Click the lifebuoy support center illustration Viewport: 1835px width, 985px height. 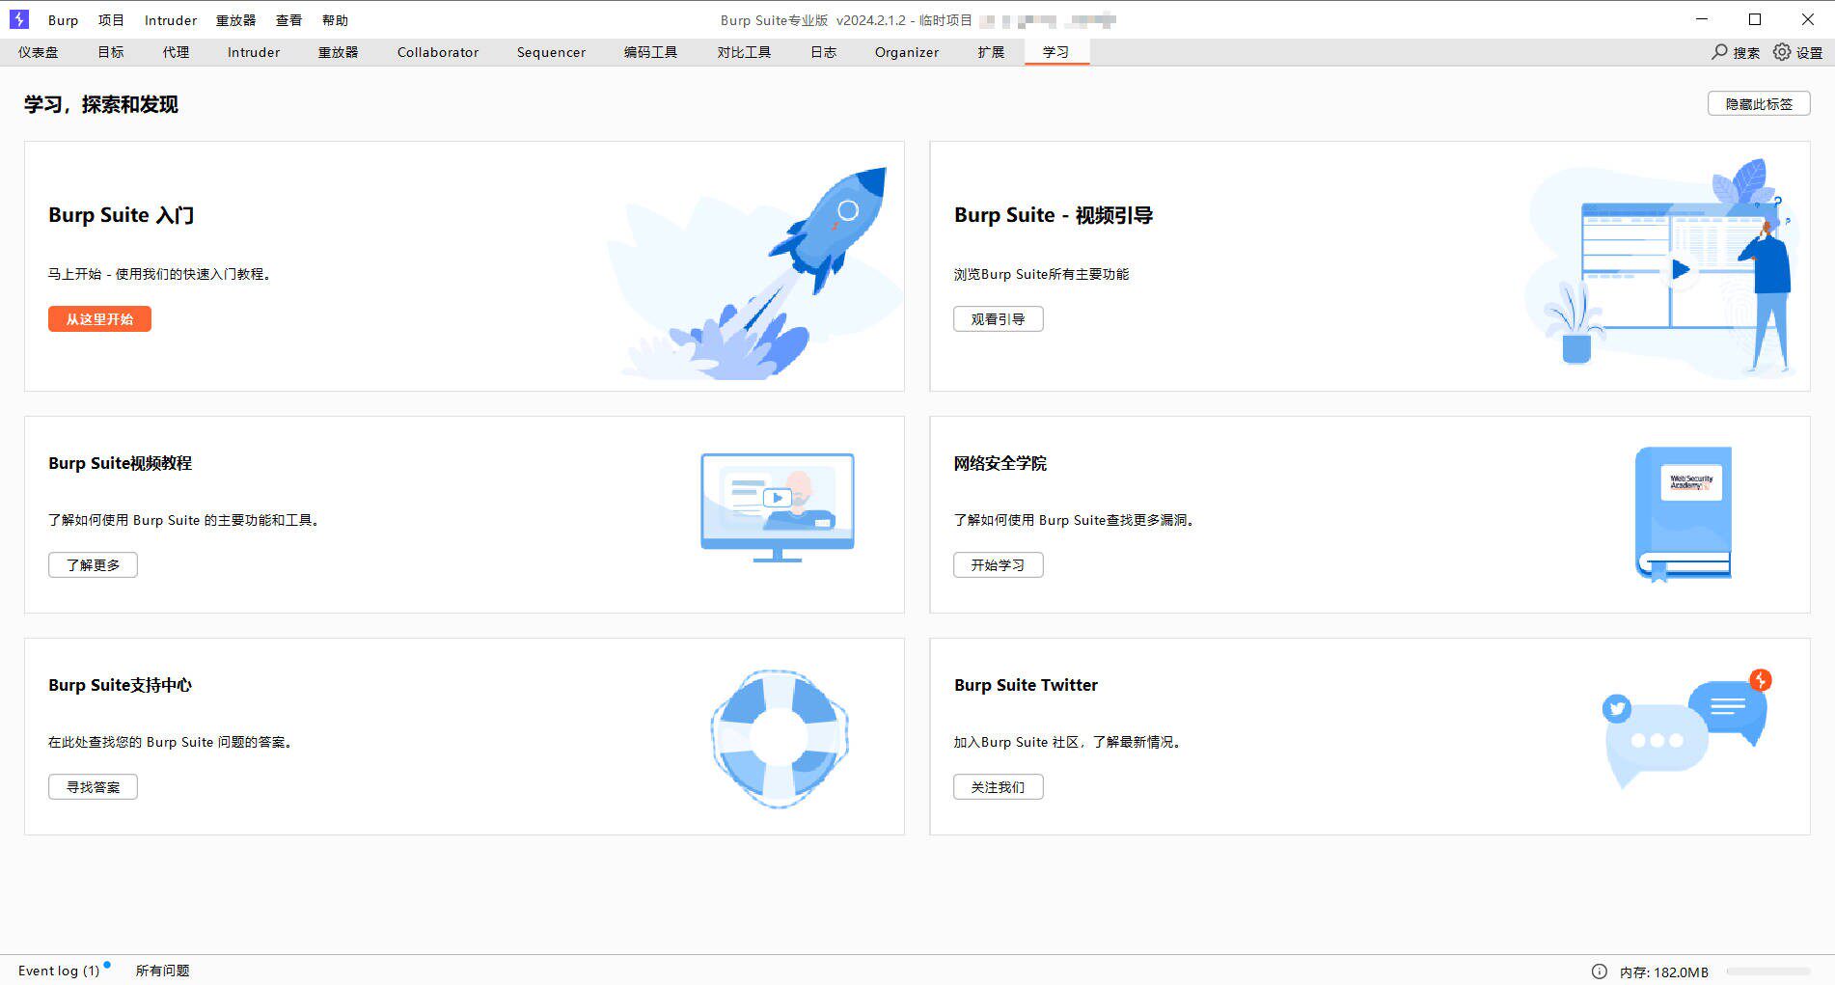(780, 738)
